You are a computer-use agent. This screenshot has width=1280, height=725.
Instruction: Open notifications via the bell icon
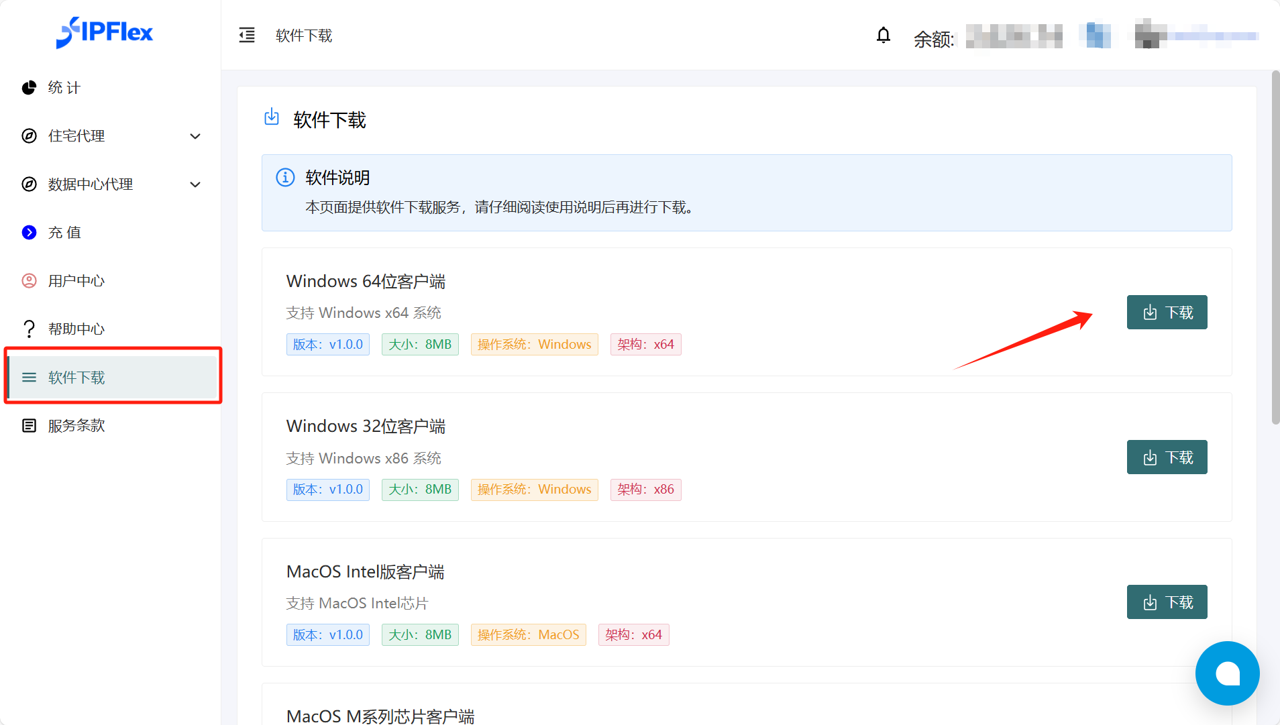click(883, 36)
